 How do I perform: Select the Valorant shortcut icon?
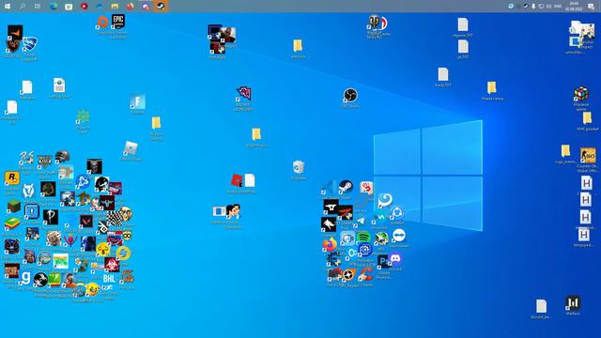[86, 222]
